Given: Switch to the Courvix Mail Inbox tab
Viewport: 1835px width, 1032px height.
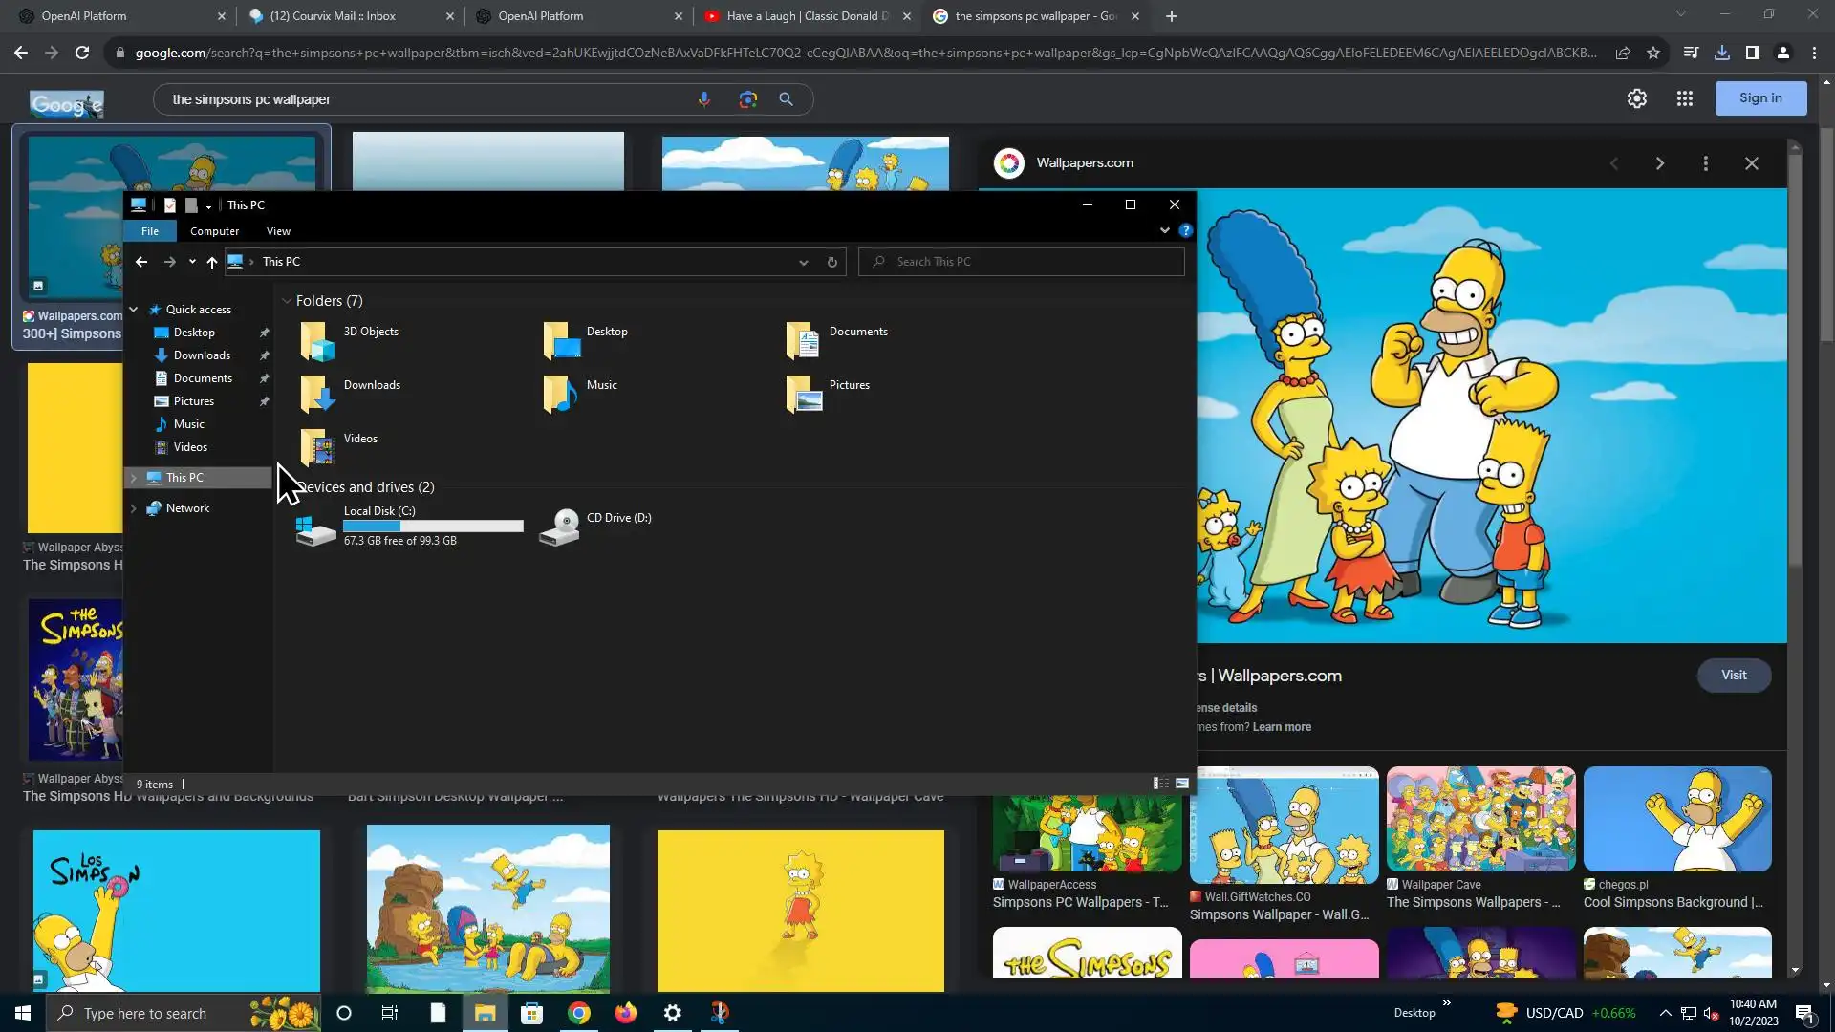Looking at the screenshot, I should 333,16.
